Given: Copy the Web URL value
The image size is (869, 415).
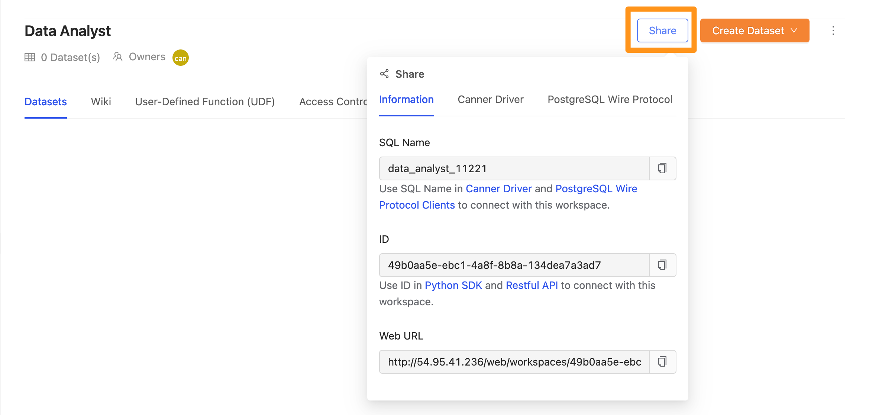Looking at the screenshot, I should pyautogui.click(x=662, y=362).
